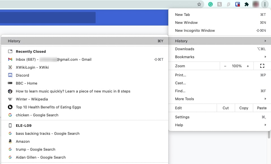
Task: Open a New Incognito Window
Action: [x=220, y=31]
